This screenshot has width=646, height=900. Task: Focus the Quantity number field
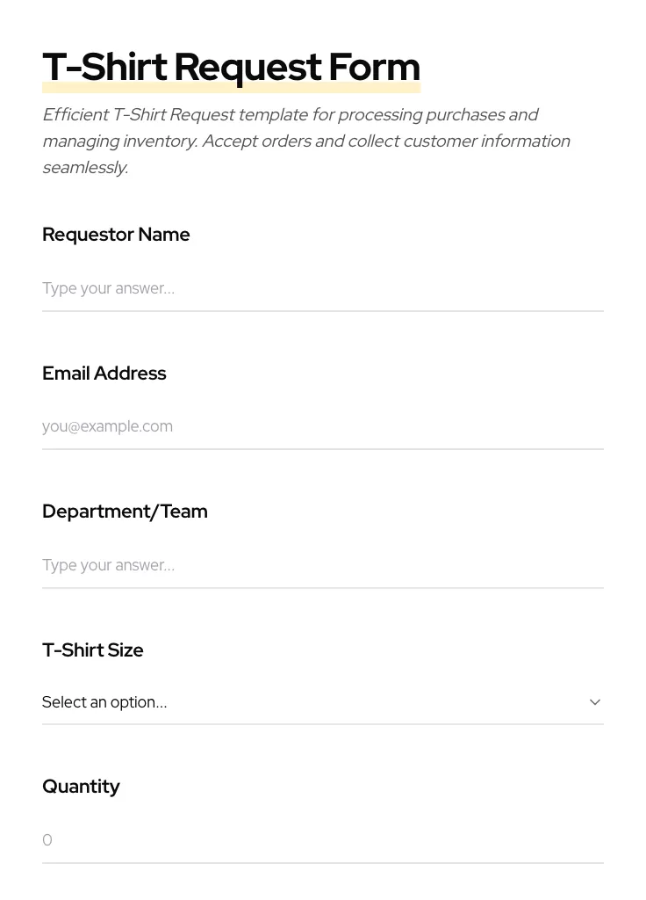tap(322, 840)
